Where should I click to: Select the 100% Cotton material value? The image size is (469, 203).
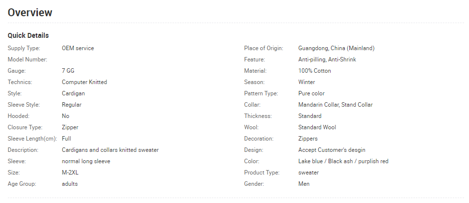click(314, 71)
